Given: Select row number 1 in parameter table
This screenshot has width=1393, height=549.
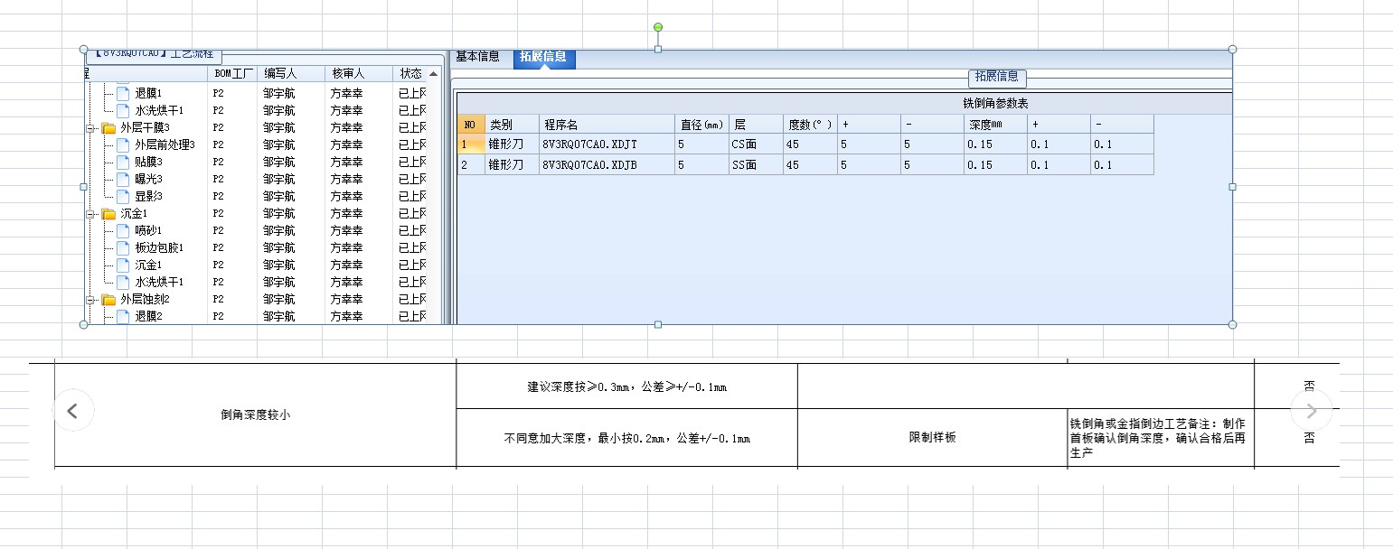Looking at the screenshot, I should (x=471, y=144).
